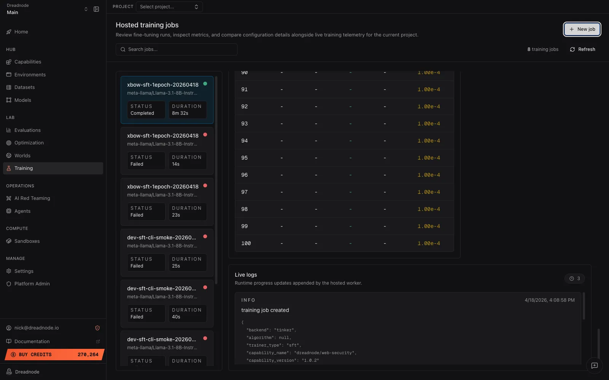Open the Select project dropdown
609x380 pixels.
169,6
